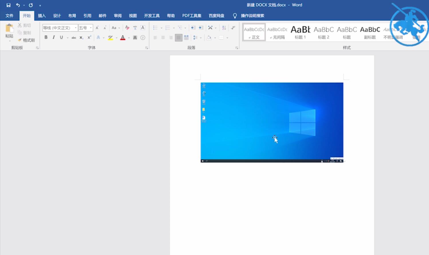
Task: Click the 操作说明搜索 search box
Action: click(x=252, y=16)
